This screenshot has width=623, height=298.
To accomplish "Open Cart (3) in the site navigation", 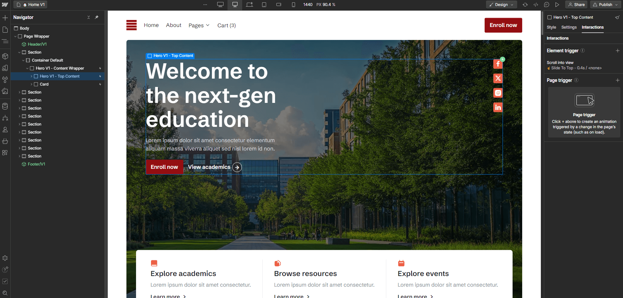I will (227, 25).
